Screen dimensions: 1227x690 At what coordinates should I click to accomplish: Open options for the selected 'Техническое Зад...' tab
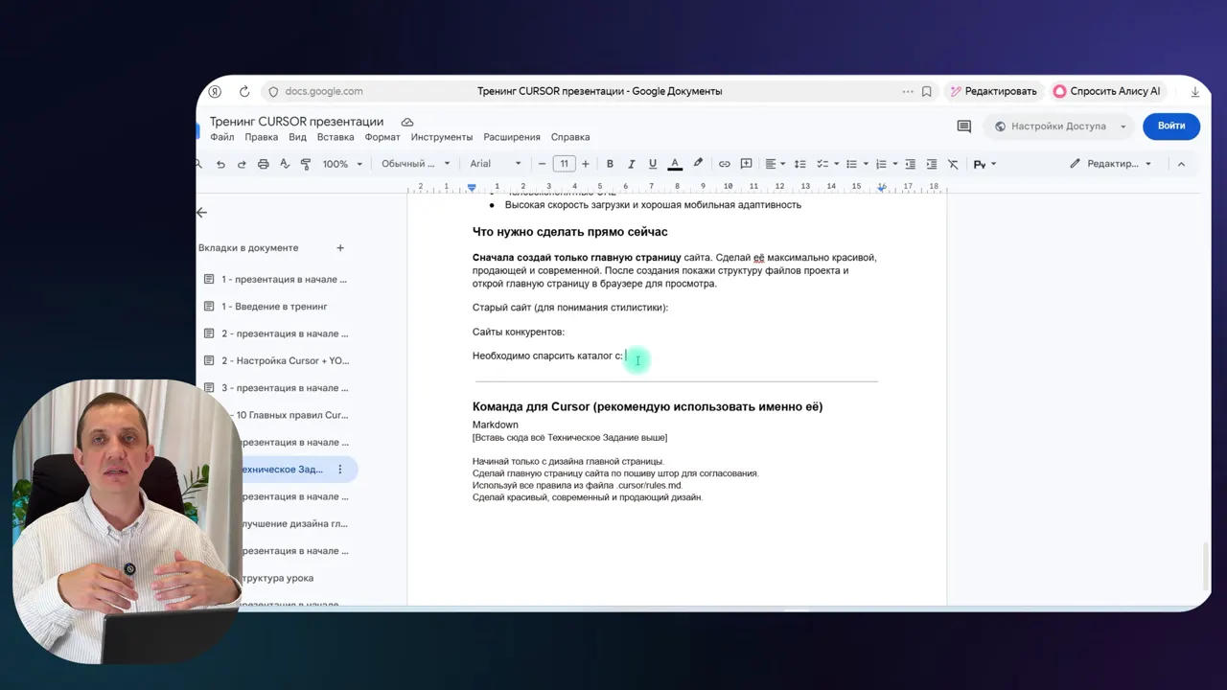tap(339, 470)
